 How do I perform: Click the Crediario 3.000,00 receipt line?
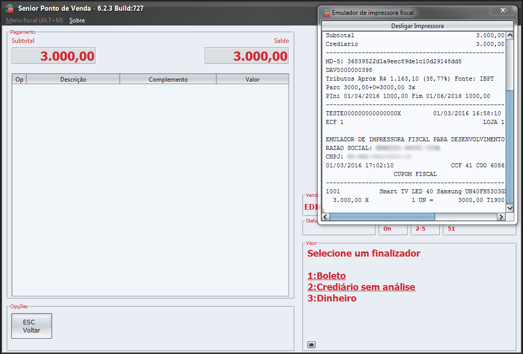(415, 44)
